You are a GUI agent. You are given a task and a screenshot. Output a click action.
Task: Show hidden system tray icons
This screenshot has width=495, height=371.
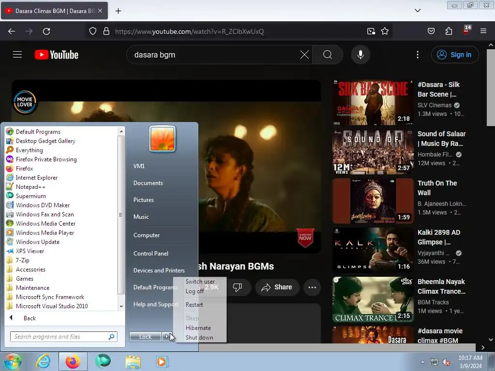pos(422,362)
